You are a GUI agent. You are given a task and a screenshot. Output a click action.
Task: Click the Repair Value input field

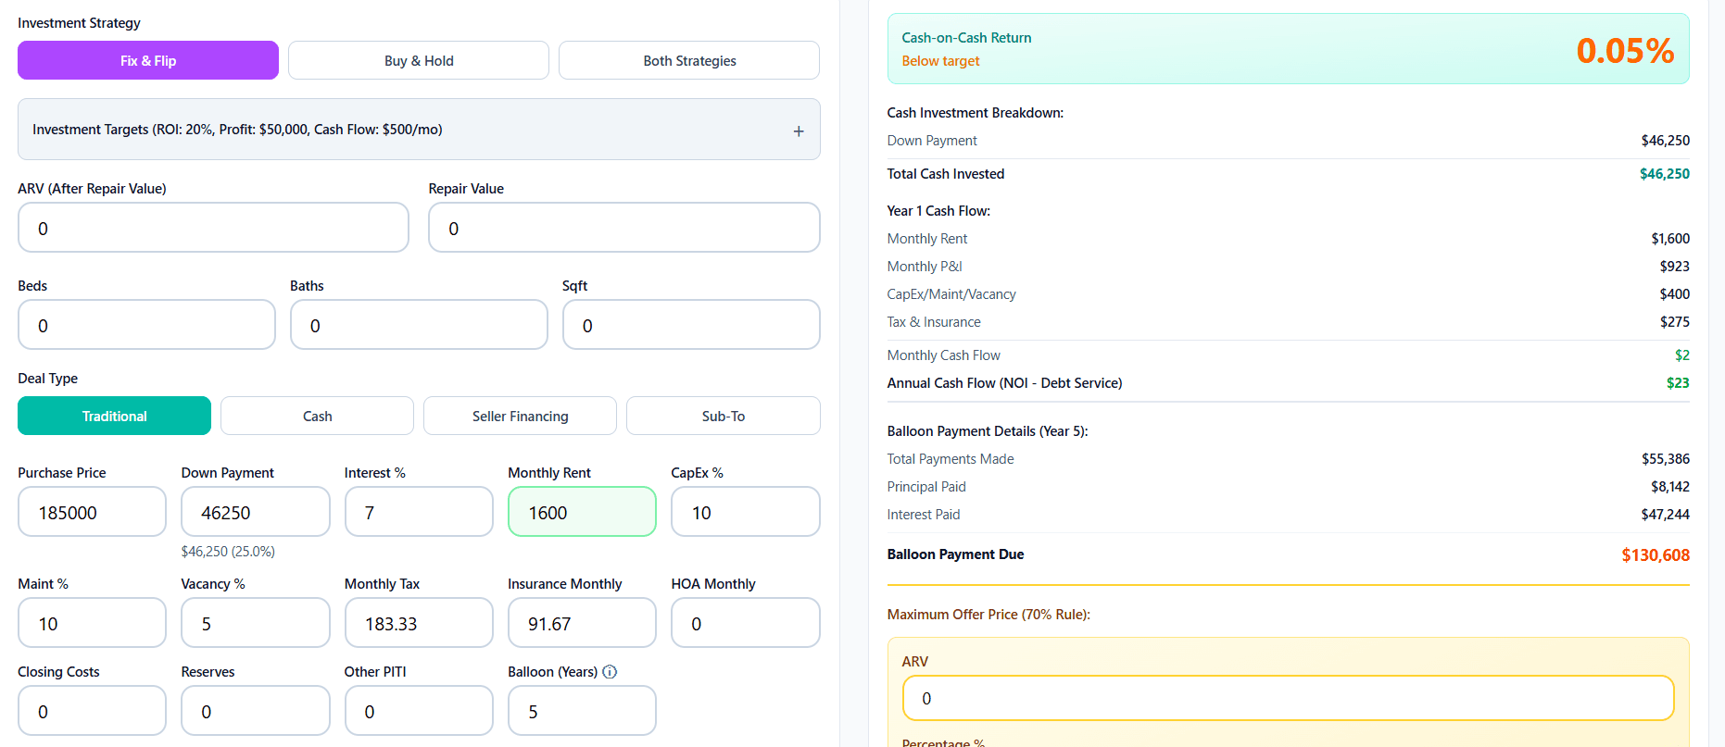click(x=624, y=228)
